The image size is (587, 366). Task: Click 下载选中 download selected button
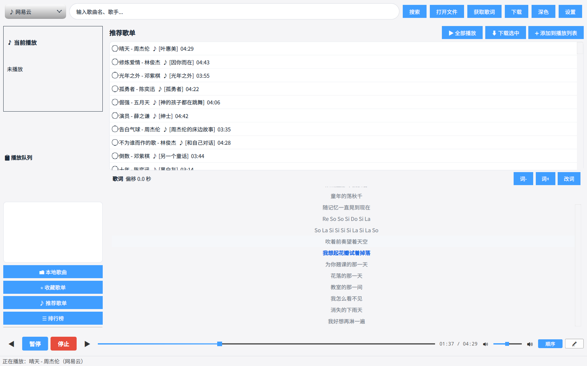coord(505,33)
